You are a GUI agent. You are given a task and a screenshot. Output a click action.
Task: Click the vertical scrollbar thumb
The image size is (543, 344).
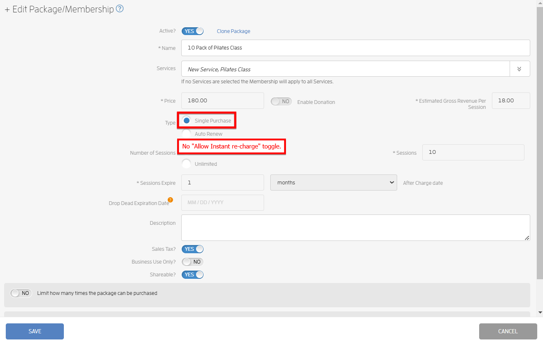click(540, 143)
